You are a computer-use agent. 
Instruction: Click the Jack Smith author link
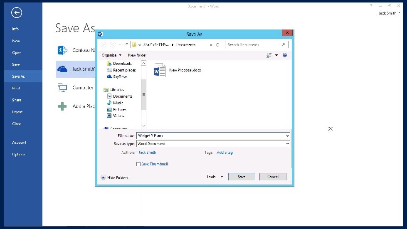[x=148, y=153]
